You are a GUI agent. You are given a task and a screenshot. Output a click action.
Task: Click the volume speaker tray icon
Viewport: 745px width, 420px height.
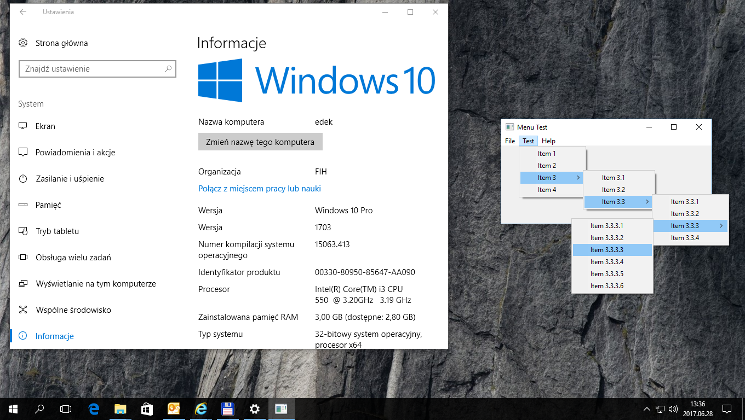[x=673, y=409]
